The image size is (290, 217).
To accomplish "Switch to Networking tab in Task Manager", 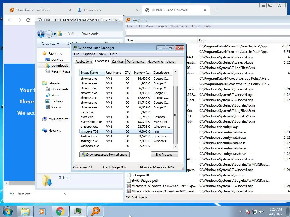I will click(155, 62).
